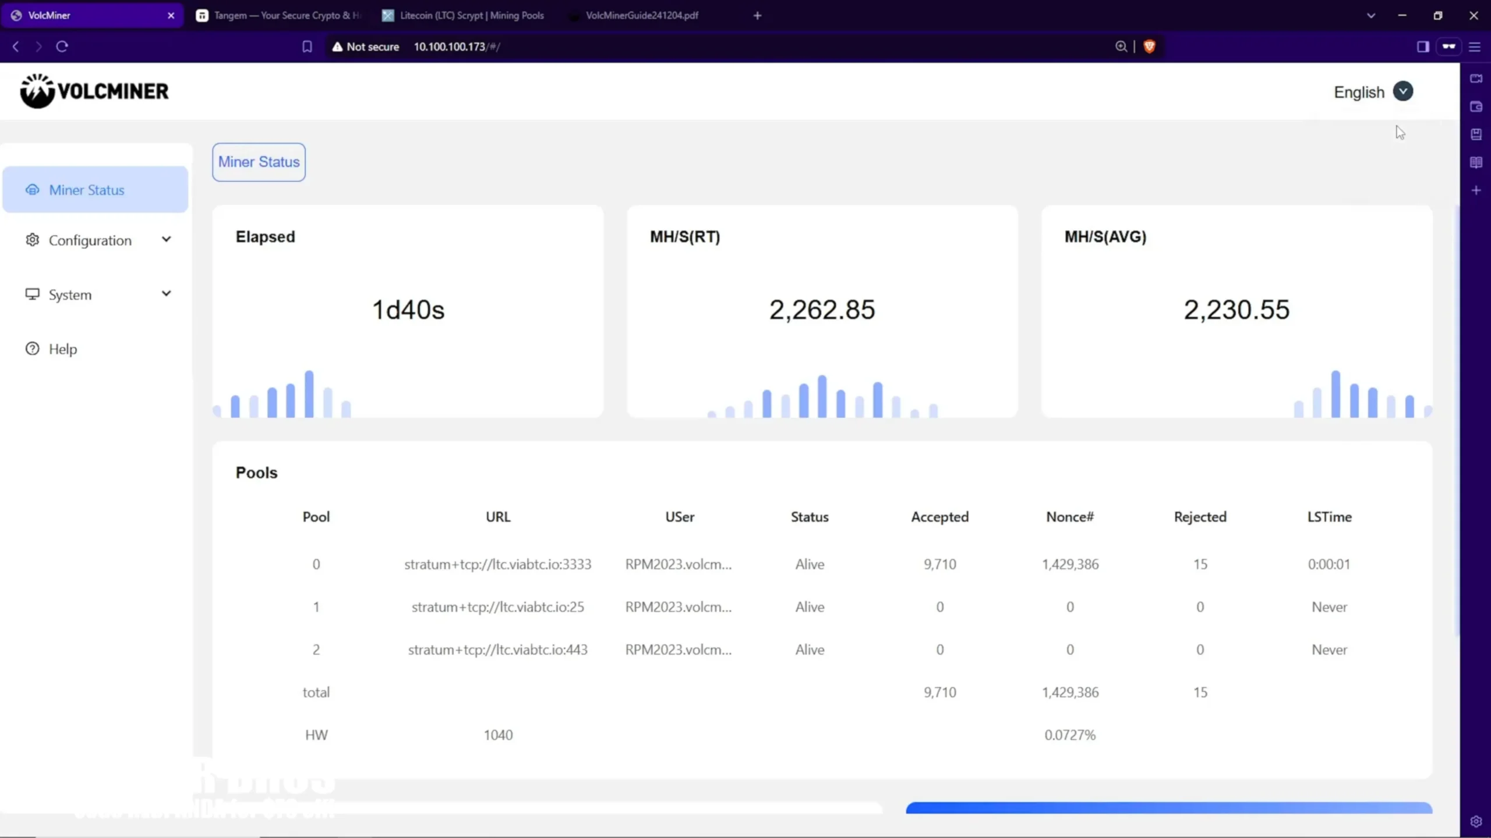Click the System monitor icon
Screen dimensions: 1491x838
click(x=33, y=294)
